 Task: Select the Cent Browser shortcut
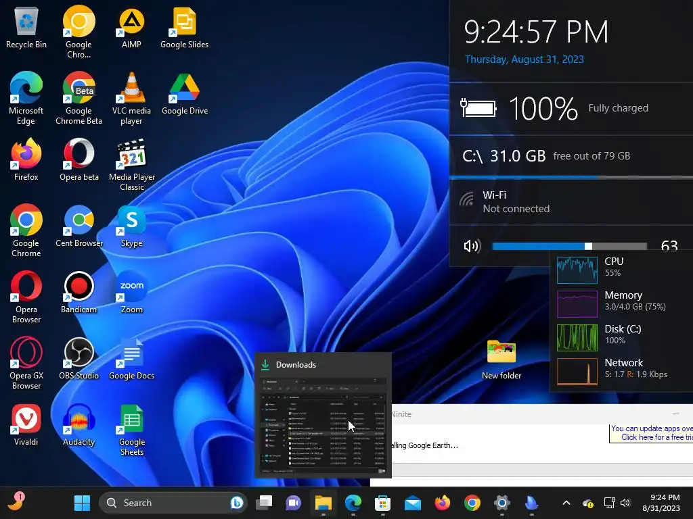pos(79,226)
